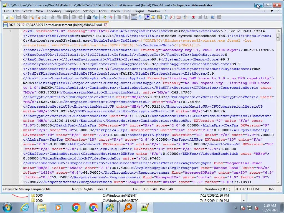The width and height of the screenshot is (284, 213).
Task: Open the Run menu
Action: point(126,11)
